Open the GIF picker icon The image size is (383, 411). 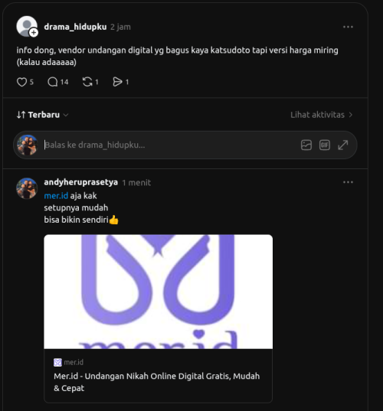pyautogui.click(x=325, y=145)
